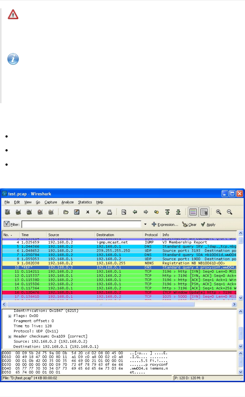245x397 pixels.
Task: Click the list interfaces toolbar icon
Action: 8,212
